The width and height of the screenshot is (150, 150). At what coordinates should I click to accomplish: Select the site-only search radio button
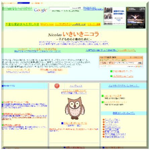coord(62,11)
